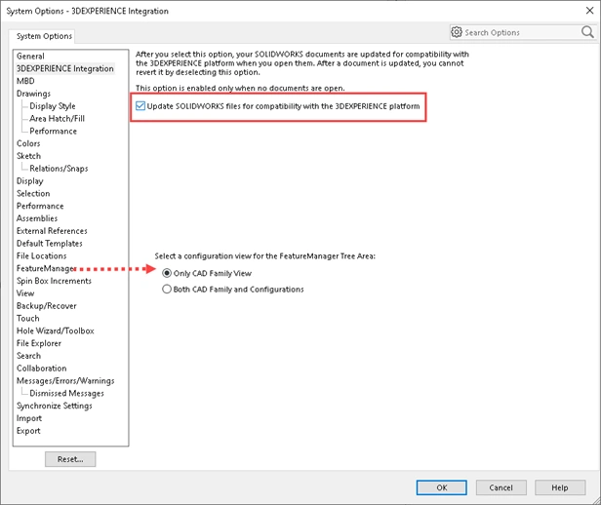
Task: Select General in the options list
Action: [x=30, y=56]
